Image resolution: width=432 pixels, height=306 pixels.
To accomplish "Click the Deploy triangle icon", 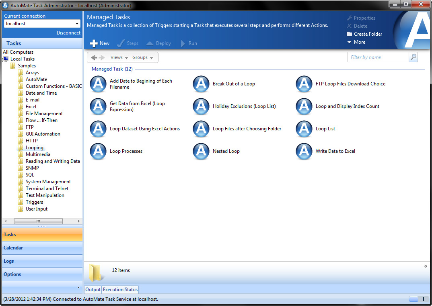I will [x=150, y=43].
